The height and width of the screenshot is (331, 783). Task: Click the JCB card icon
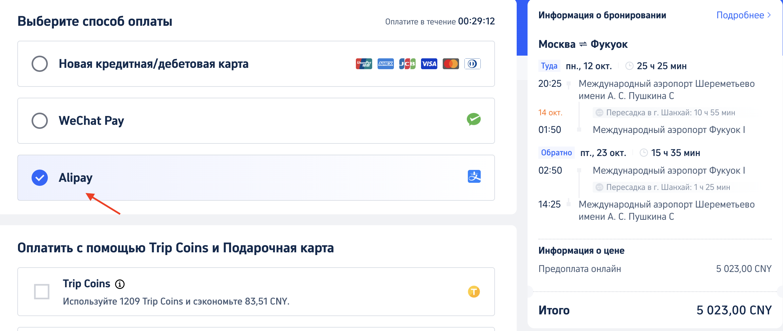tap(407, 64)
